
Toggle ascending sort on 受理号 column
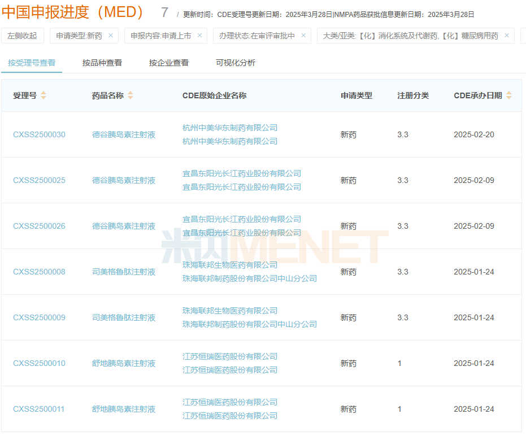[44, 93]
